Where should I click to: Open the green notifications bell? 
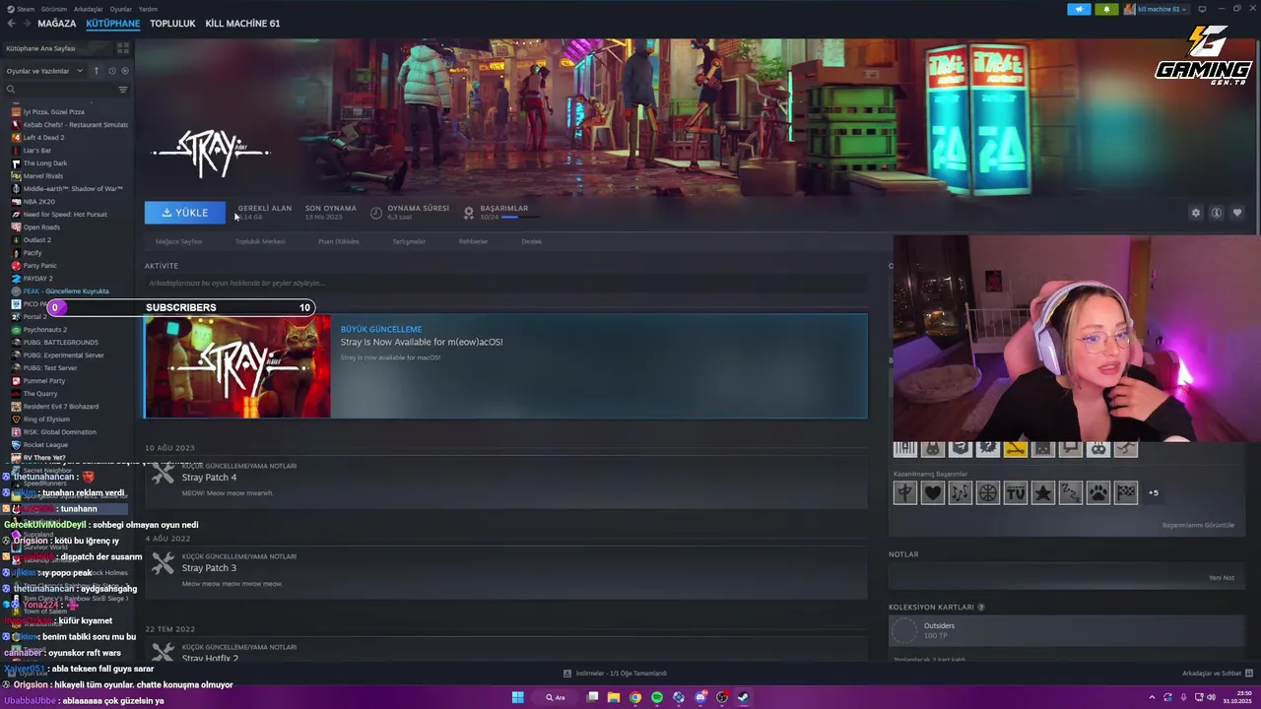[1105, 9]
